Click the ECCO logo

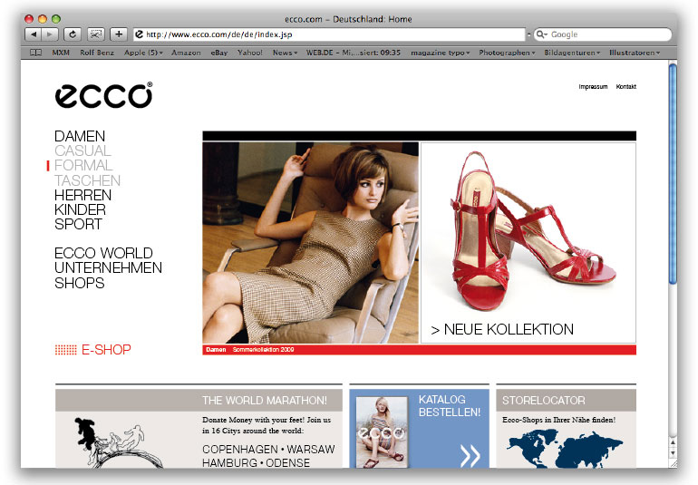tap(103, 95)
